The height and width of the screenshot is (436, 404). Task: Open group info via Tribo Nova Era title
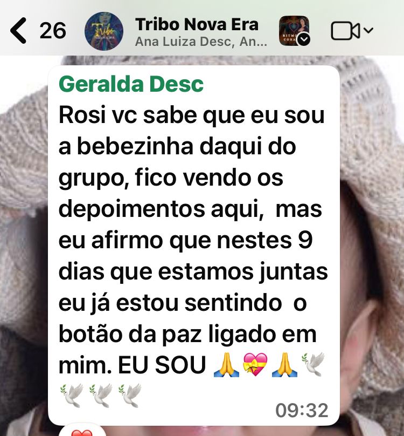point(197,24)
